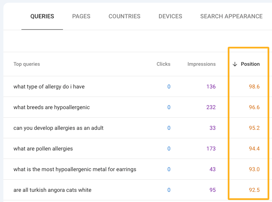Sort table by Clicks column header
This screenshot has height=202, width=272.
[x=163, y=64]
